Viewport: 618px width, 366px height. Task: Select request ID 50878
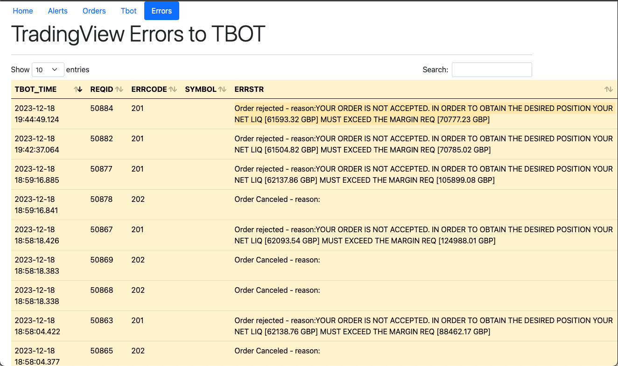click(x=101, y=199)
